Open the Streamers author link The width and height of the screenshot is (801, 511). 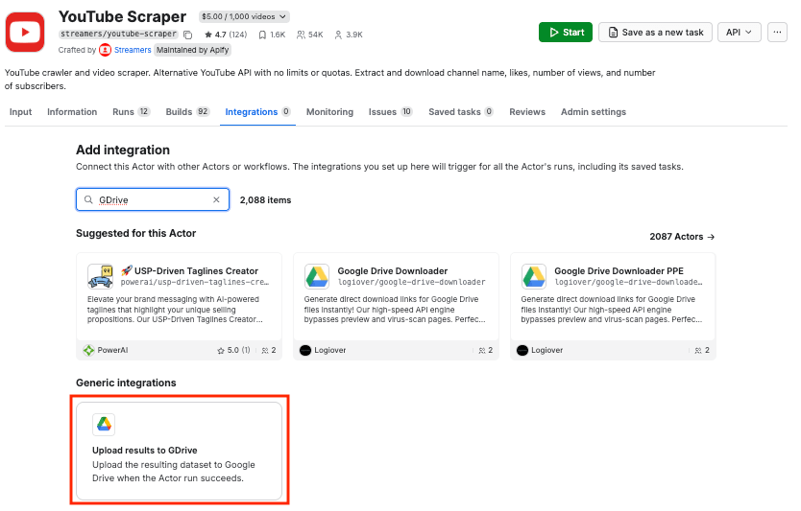(133, 50)
